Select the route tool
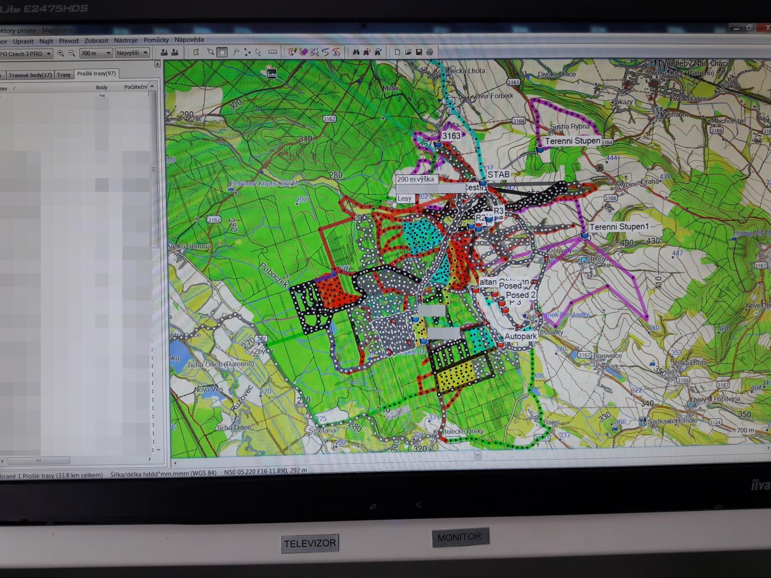 point(247,52)
